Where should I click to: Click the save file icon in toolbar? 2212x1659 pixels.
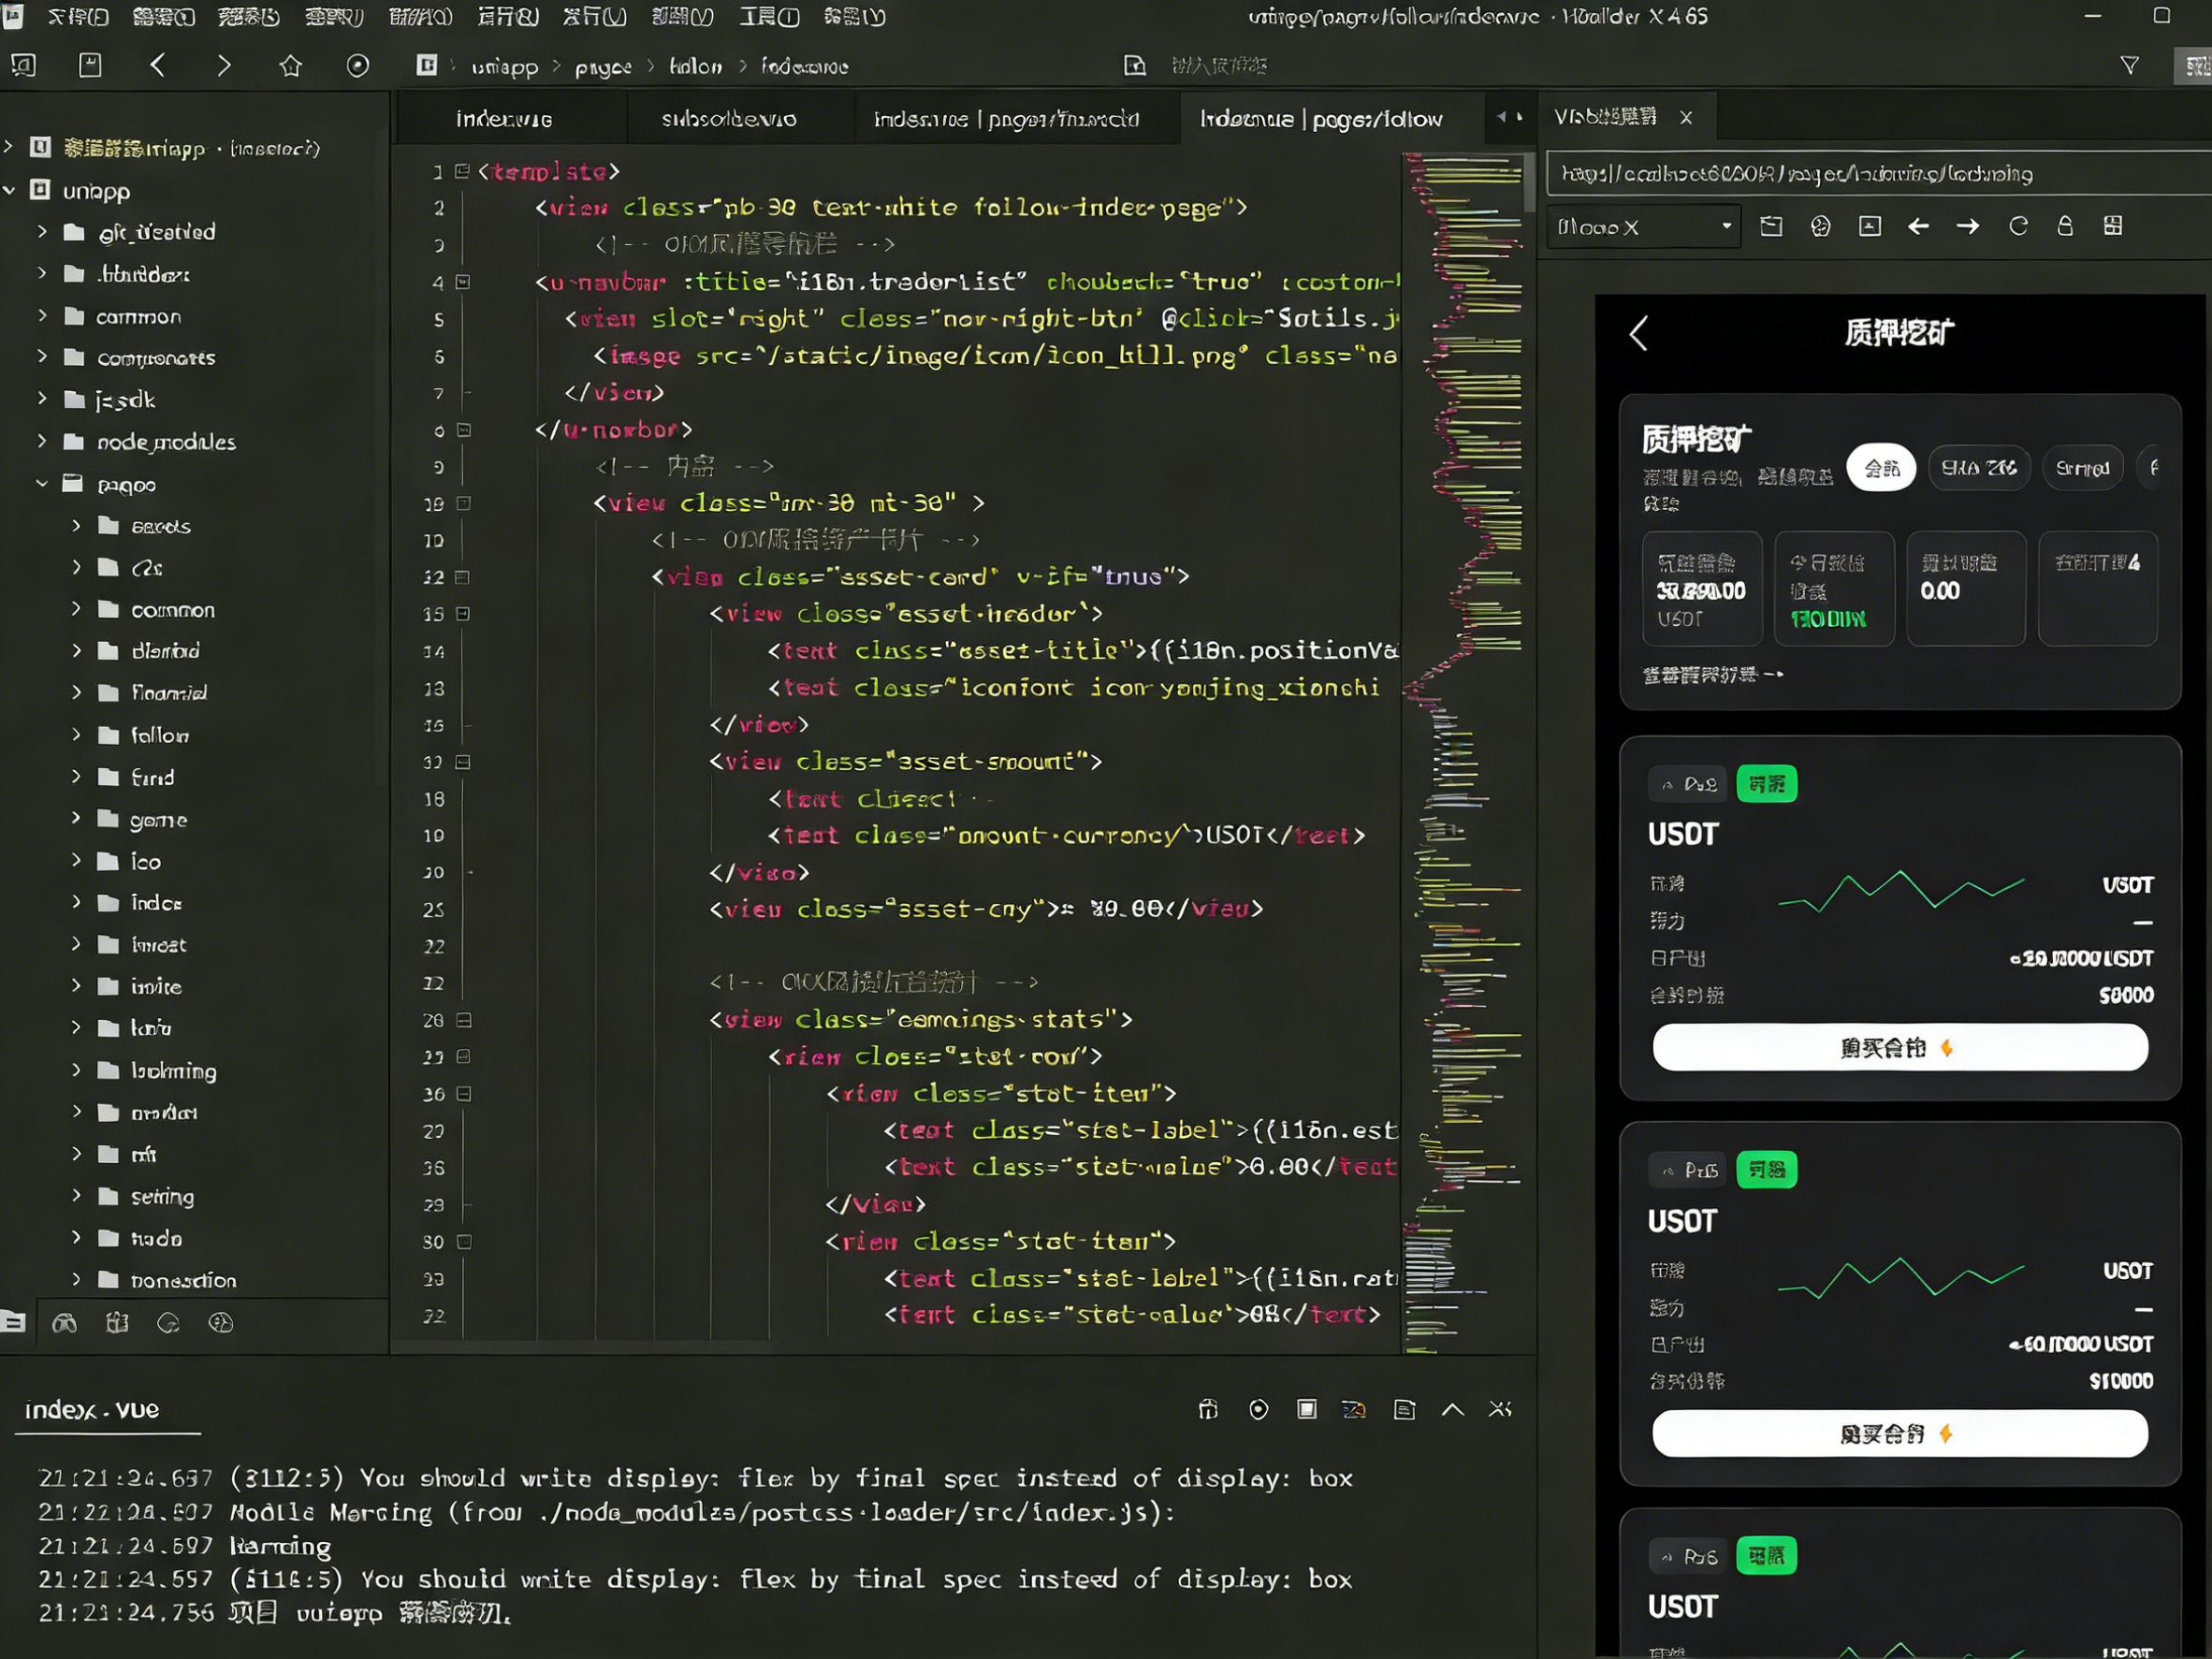(90, 66)
